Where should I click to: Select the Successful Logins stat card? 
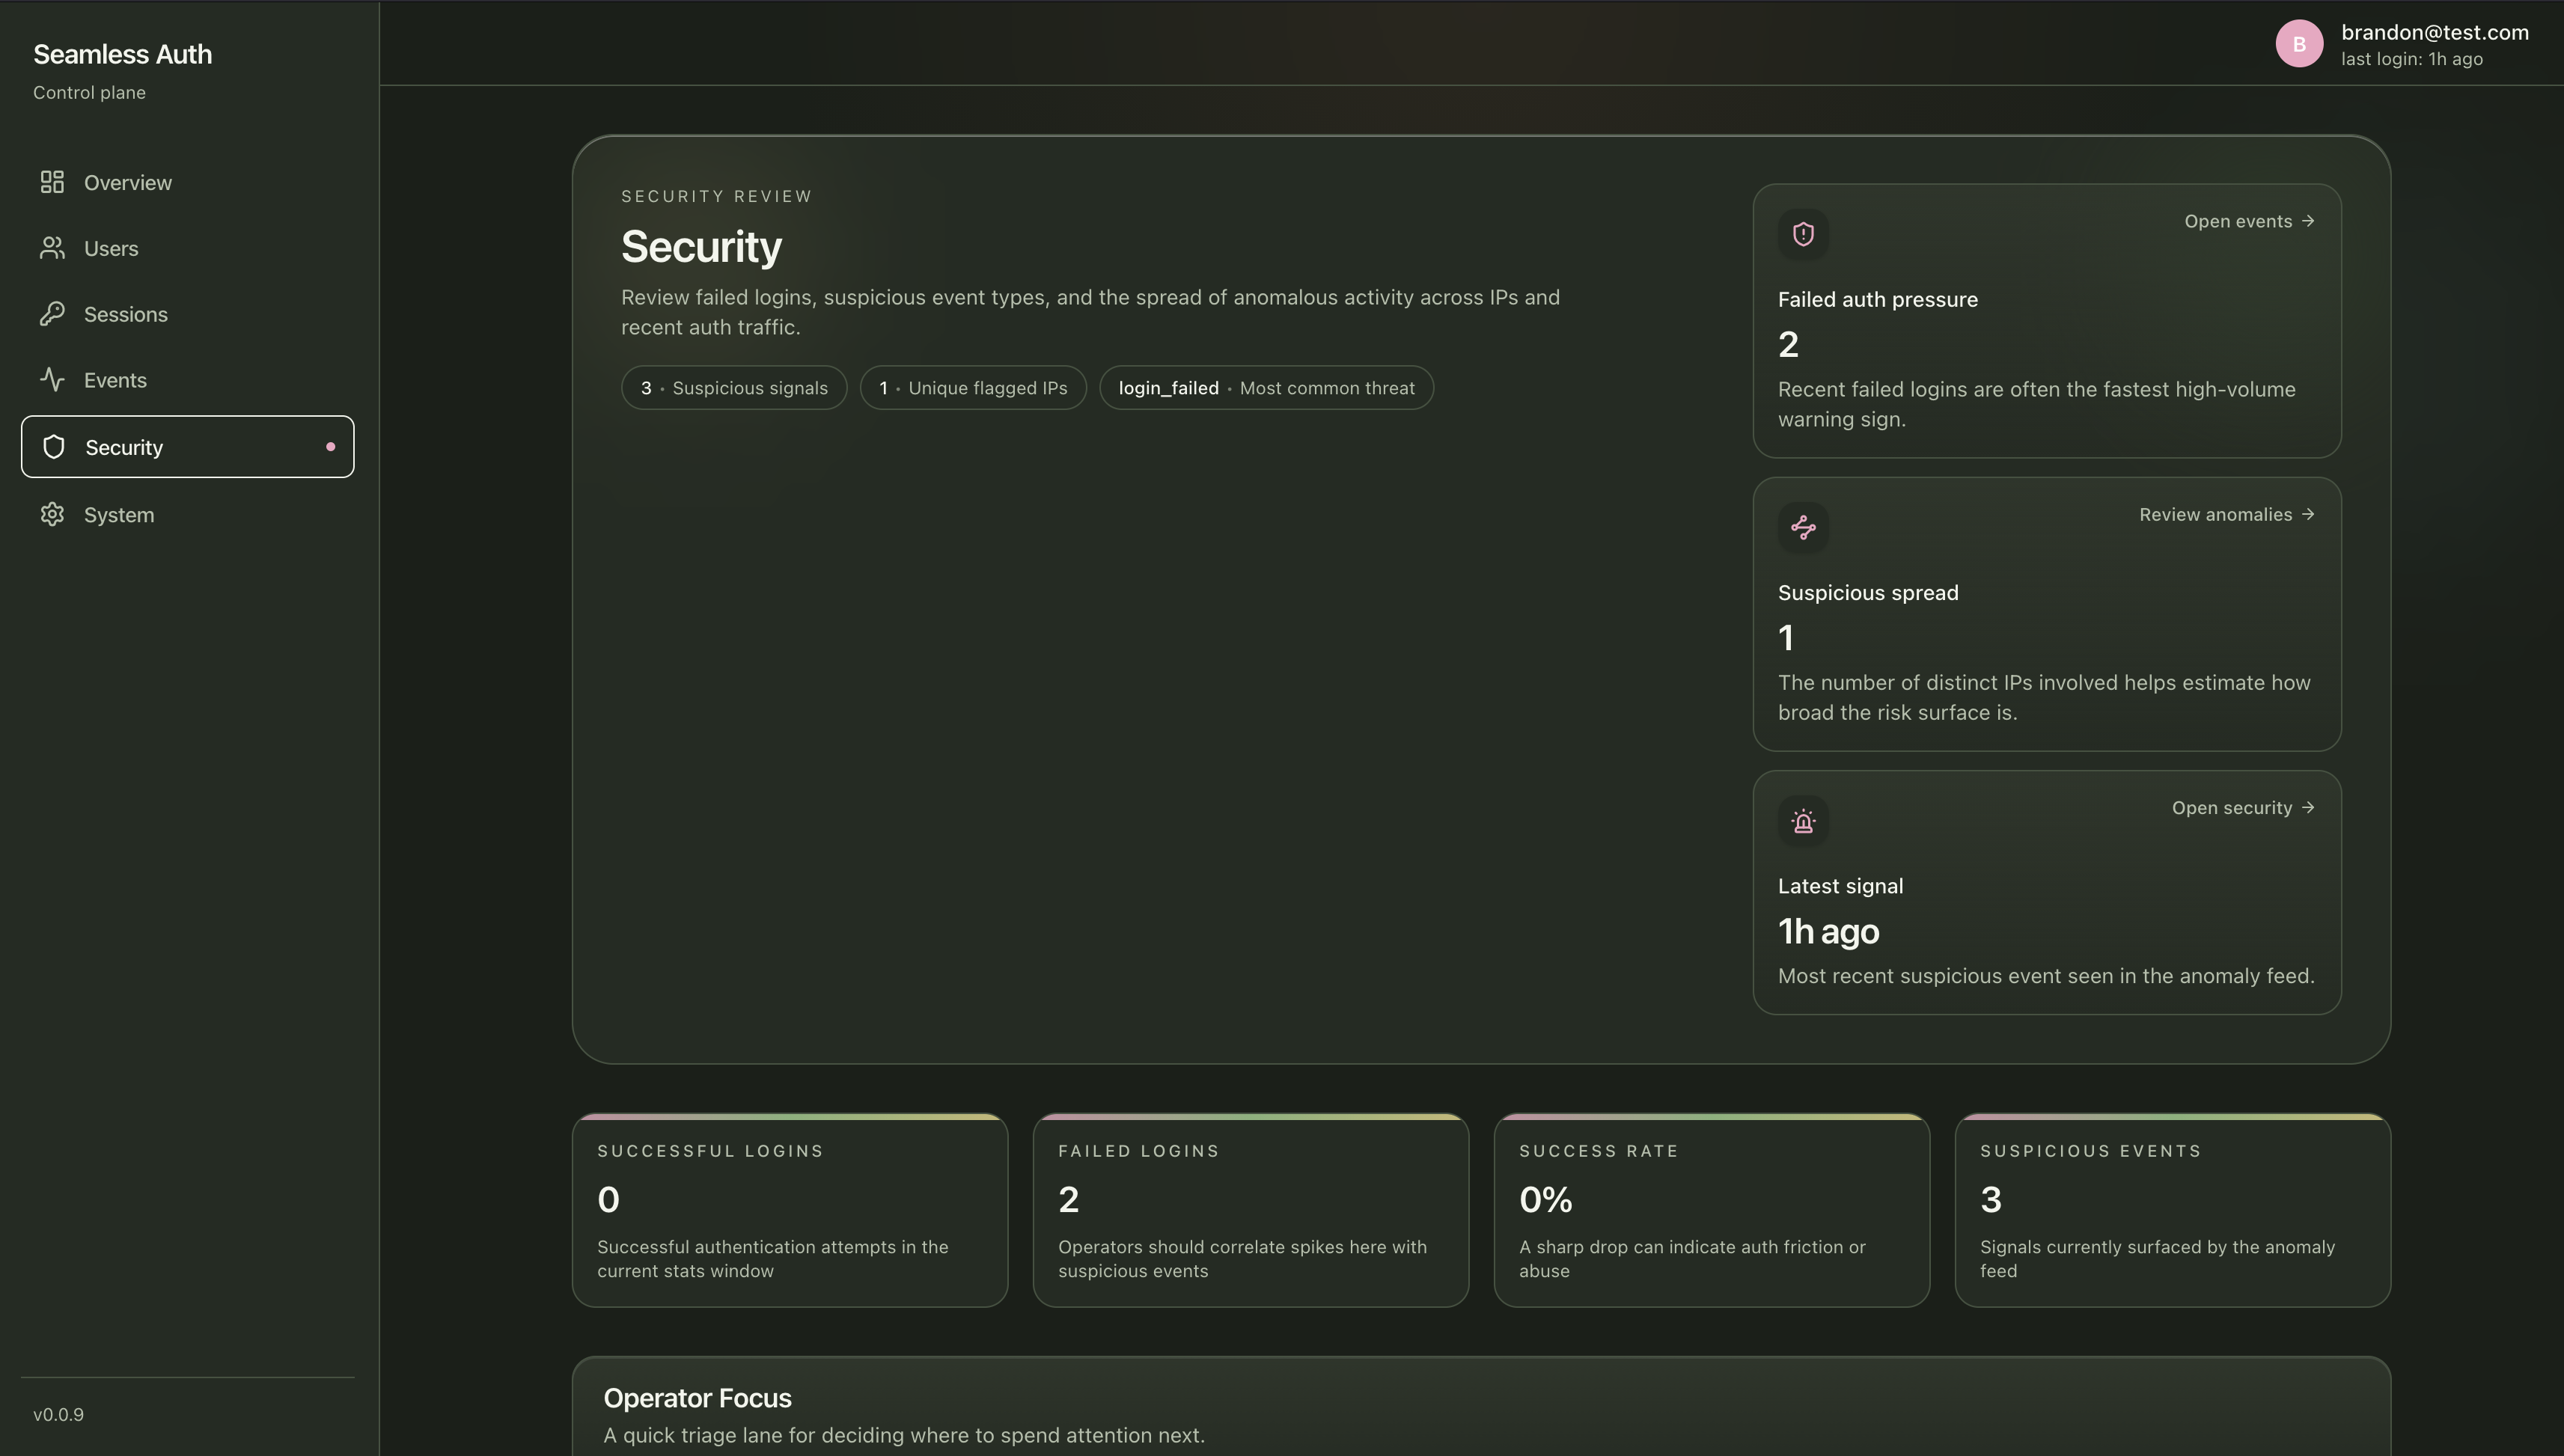(790, 1210)
